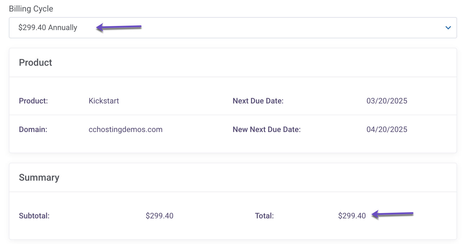Image resolution: width=463 pixels, height=244 pixels.
Task: Select the "$299.40 Annually" billing cycle text
Action: coord(48,28)
